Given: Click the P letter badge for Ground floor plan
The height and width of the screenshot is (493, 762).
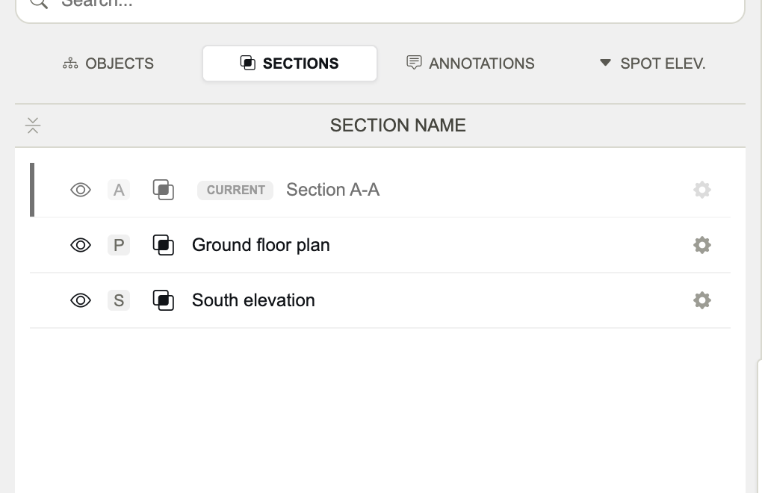Looking at the screenshot, I should point(119,245).
